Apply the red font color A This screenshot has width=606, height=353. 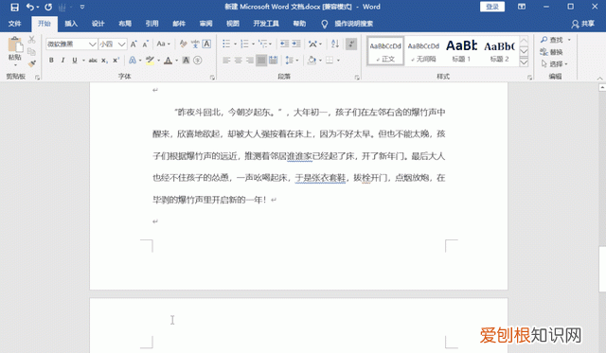point(168,61)
